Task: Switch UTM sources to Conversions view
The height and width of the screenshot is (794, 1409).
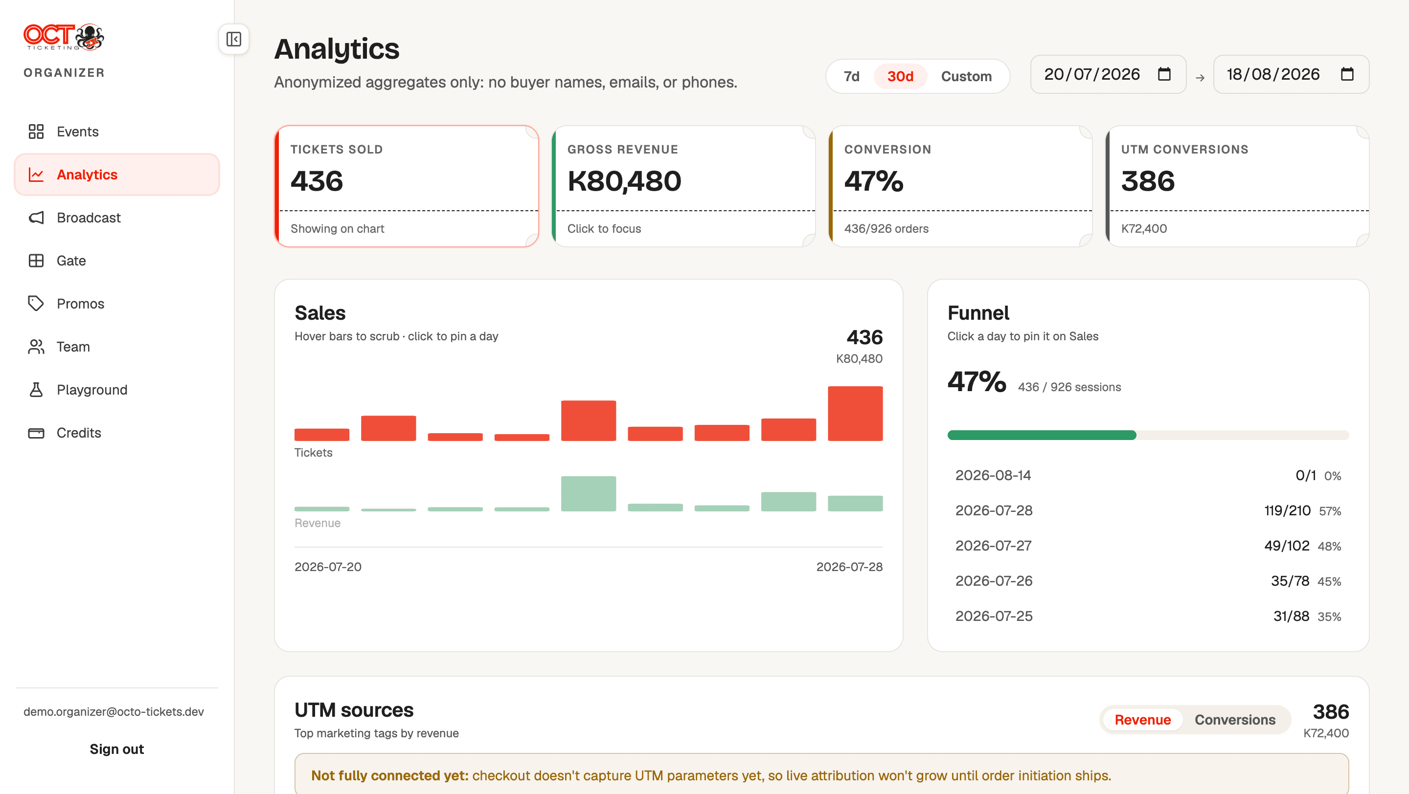Action: 1234,720
